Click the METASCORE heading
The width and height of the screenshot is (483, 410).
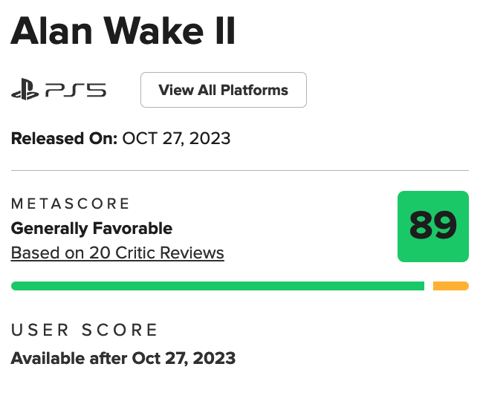click(x=71, y=204)
